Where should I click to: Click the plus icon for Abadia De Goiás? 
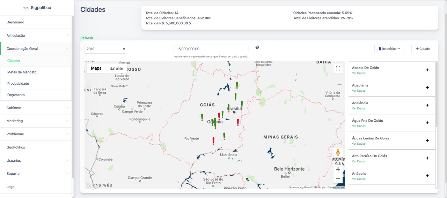pyautogui.click(x=427, y=70)
